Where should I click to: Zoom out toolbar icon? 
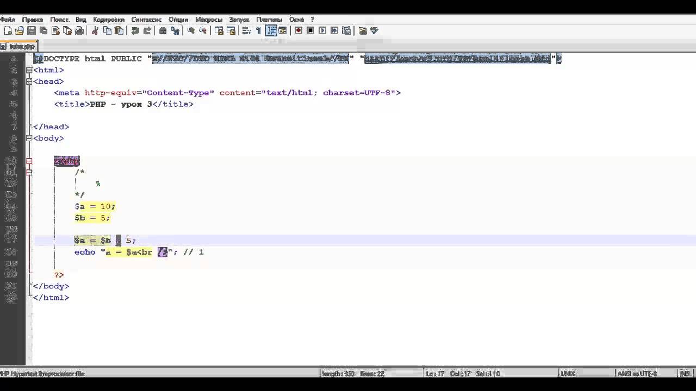tap(203, 31)
